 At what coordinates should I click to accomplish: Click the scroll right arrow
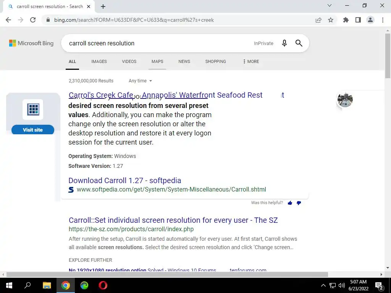pyautogui.click(x=381, y=275)
